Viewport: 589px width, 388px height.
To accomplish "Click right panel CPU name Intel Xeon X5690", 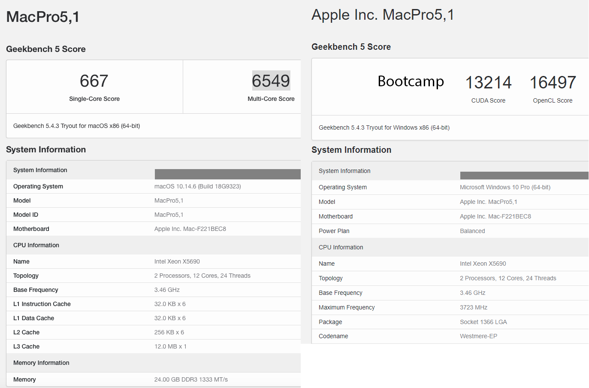I will click(x=483, y=264).
